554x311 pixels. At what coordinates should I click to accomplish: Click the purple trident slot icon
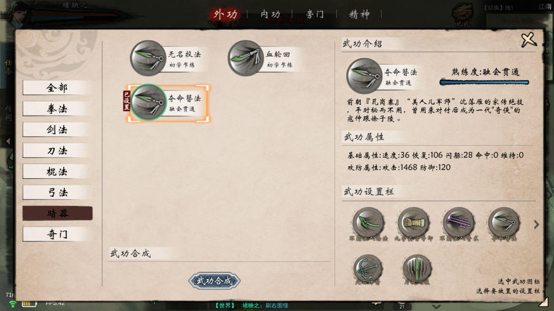coord(458,223)
